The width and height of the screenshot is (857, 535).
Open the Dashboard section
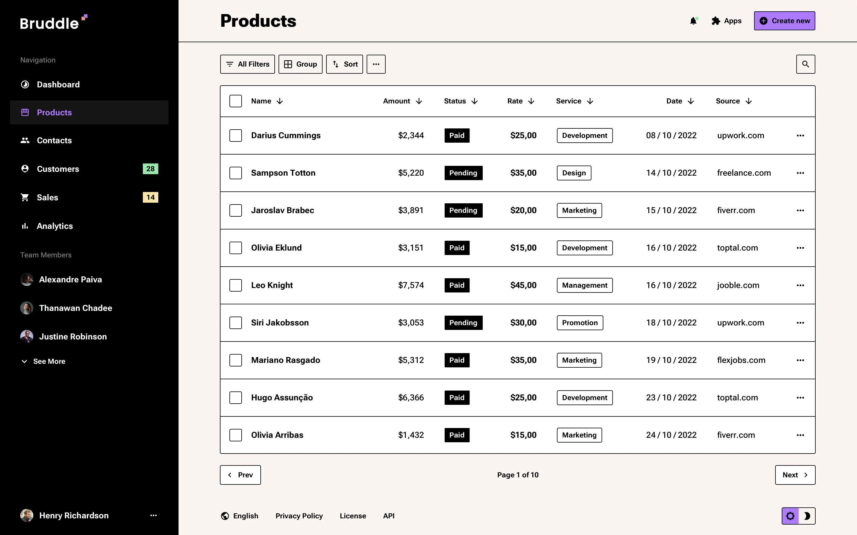tap(58, 84)
